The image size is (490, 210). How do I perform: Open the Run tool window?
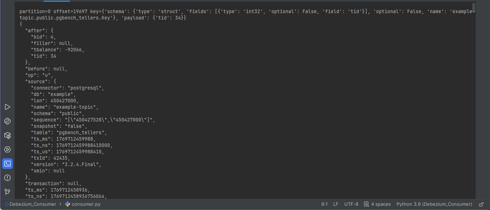pyautogui.click(x=7, y=107)
